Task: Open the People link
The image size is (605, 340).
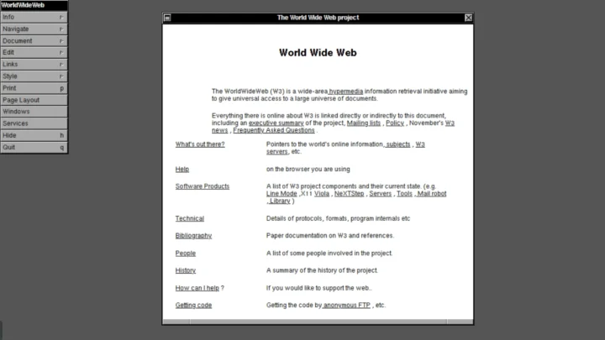Action: click(x=186, y=254)
